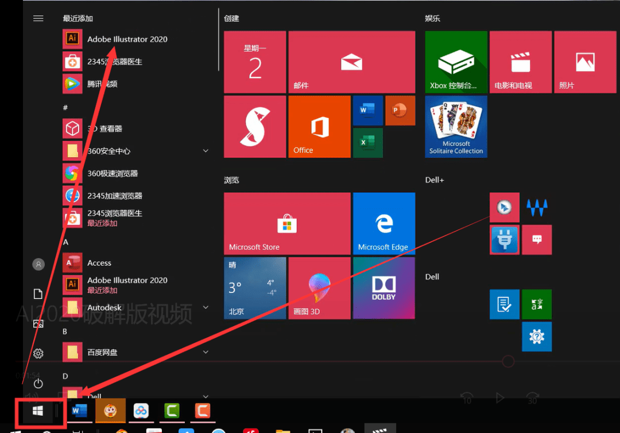This screenshot has height=433, width=620.
Task: Open the blue waveform audio tile in Dell+
Action: [537, 207]
